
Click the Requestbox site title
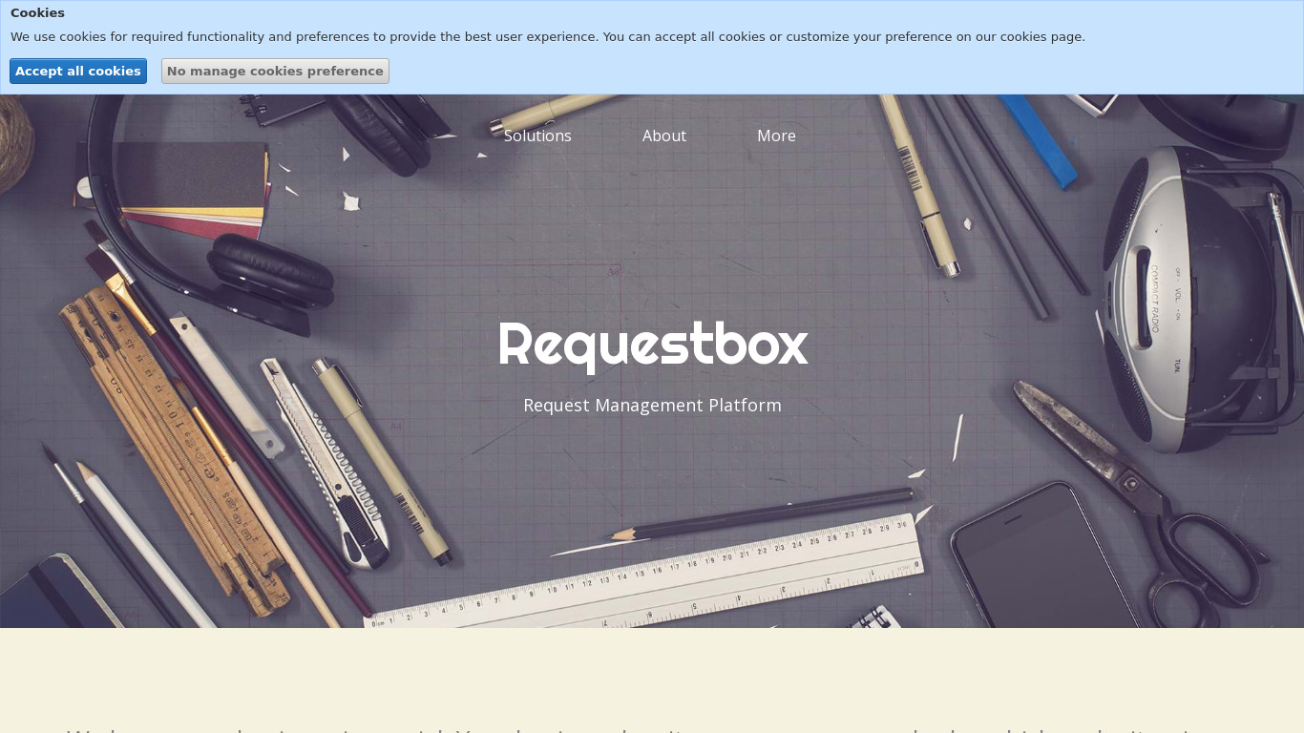pyautogui.click(x=653, y=345)
